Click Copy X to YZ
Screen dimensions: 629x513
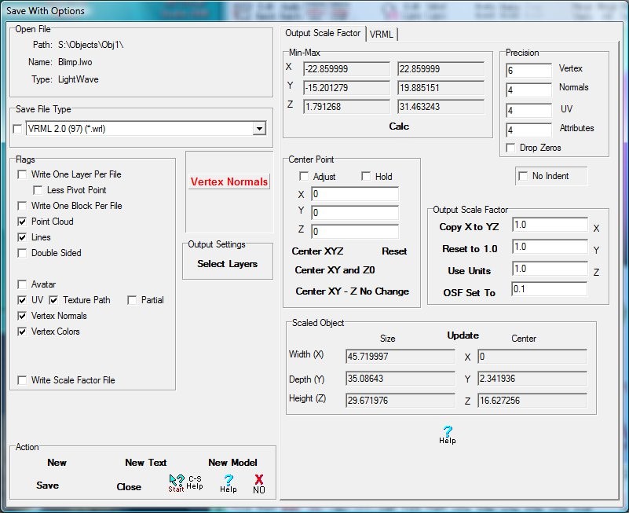469,227
